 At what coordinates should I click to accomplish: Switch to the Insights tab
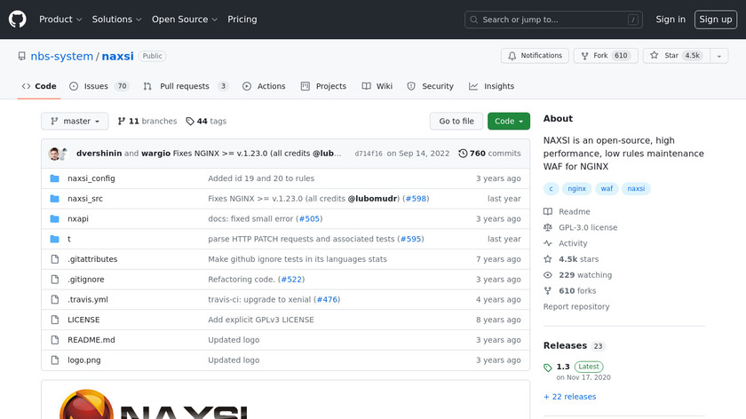491,86
